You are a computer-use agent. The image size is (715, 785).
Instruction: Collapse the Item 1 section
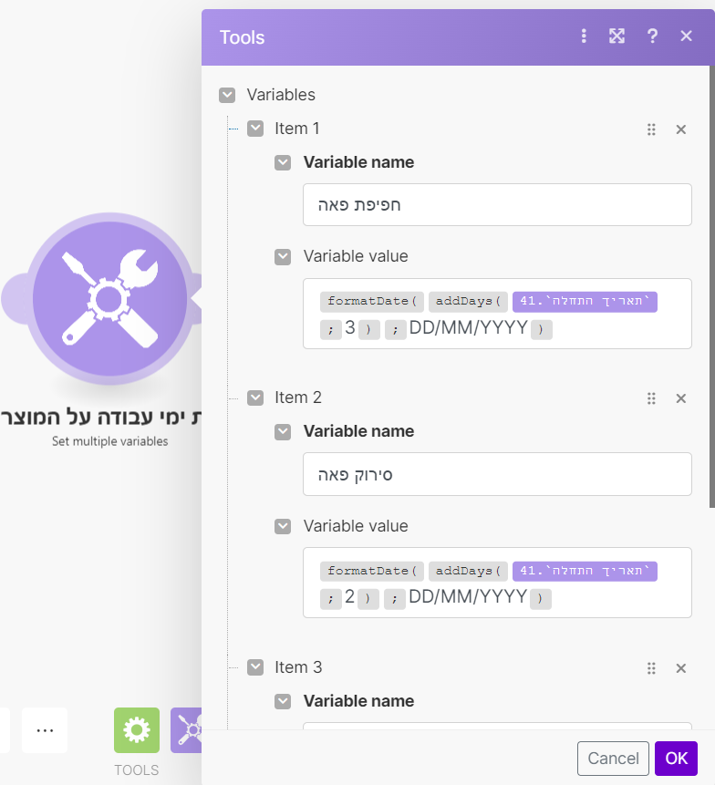(255, 129)
